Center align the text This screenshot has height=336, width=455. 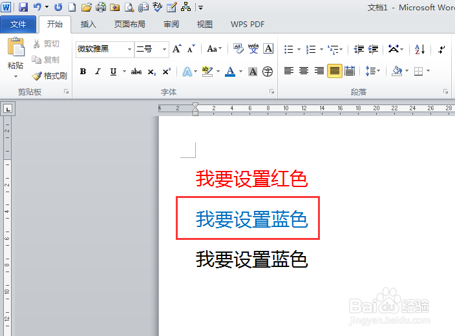coord(304,71)
